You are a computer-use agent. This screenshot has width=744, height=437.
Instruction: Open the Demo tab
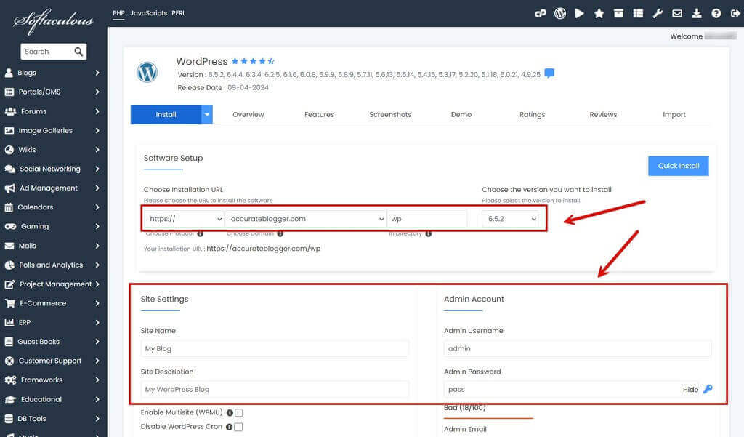[461, 114]
